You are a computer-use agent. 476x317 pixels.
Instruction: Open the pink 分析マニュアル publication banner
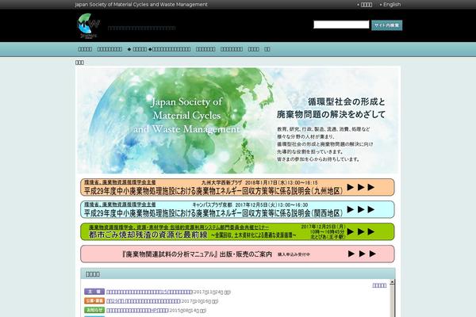[x=237, y=254]
